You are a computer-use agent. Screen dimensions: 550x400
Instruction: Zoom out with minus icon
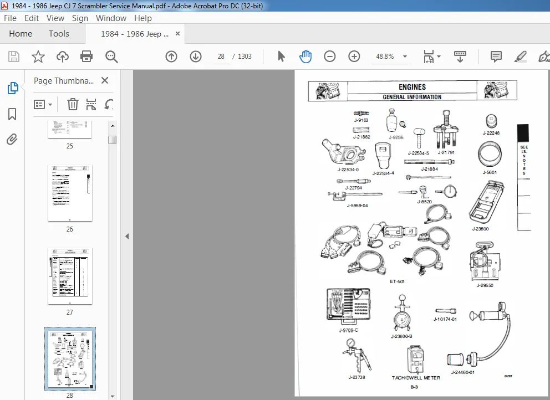pyautogui.click(x=330, y=57)
